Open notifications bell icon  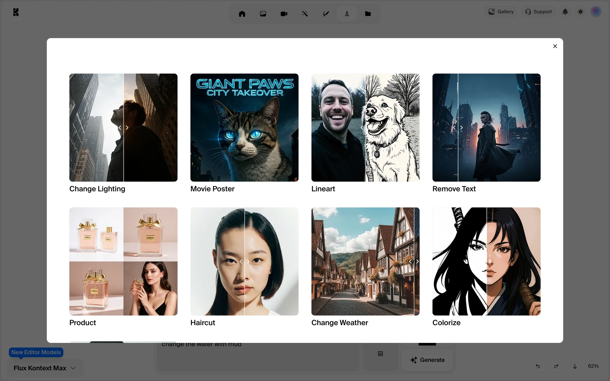565,12
